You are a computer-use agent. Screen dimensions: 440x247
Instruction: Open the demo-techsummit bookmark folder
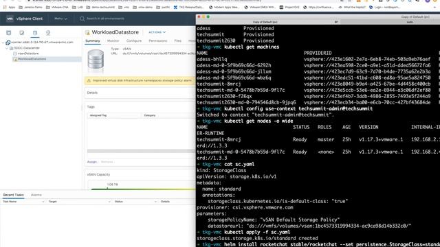coord(100,8)
